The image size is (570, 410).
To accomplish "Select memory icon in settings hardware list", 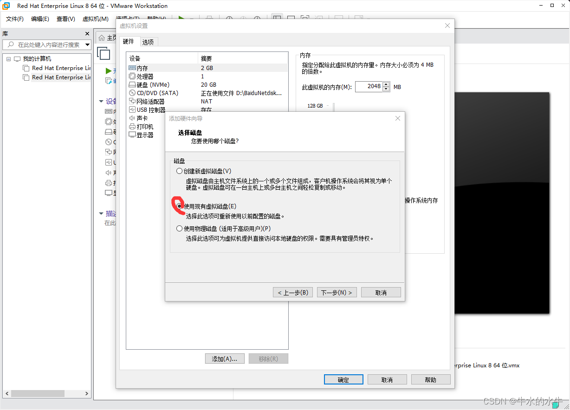I will point(132,68).
